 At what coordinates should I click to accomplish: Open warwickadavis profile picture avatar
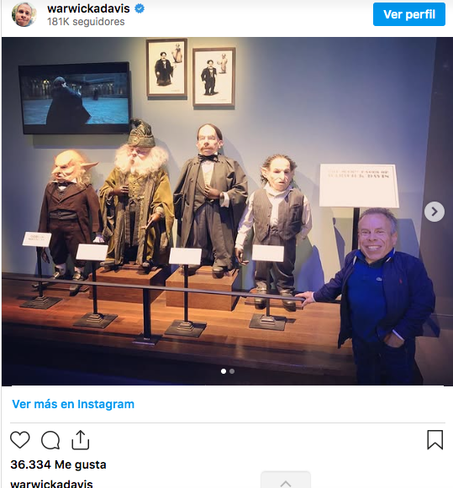(x=24, y=14)
